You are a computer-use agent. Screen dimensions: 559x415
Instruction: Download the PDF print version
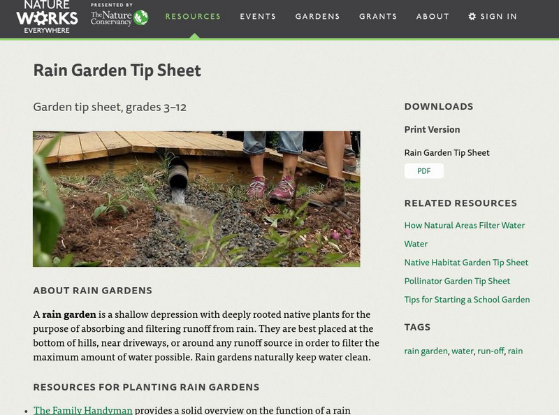click(426, 170)
